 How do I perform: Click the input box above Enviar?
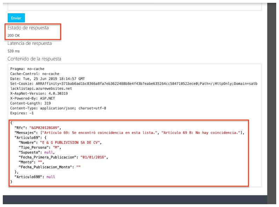pos(135,7)
